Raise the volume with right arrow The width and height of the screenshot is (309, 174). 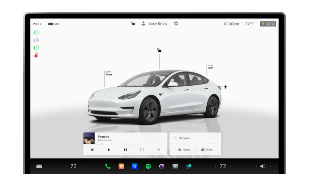[271, 166]
